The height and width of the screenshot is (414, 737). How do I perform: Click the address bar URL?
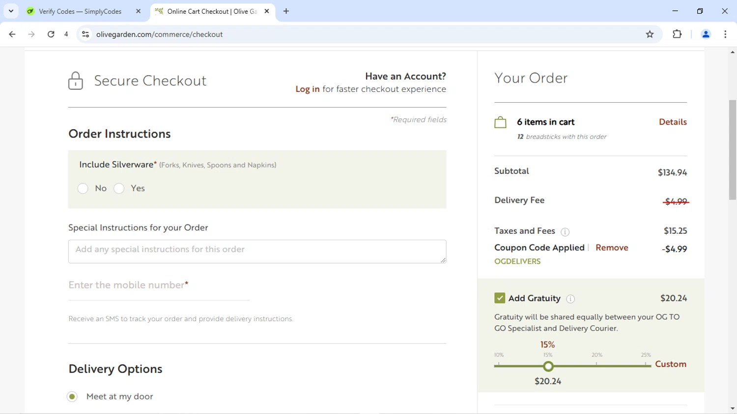[160, 34]
